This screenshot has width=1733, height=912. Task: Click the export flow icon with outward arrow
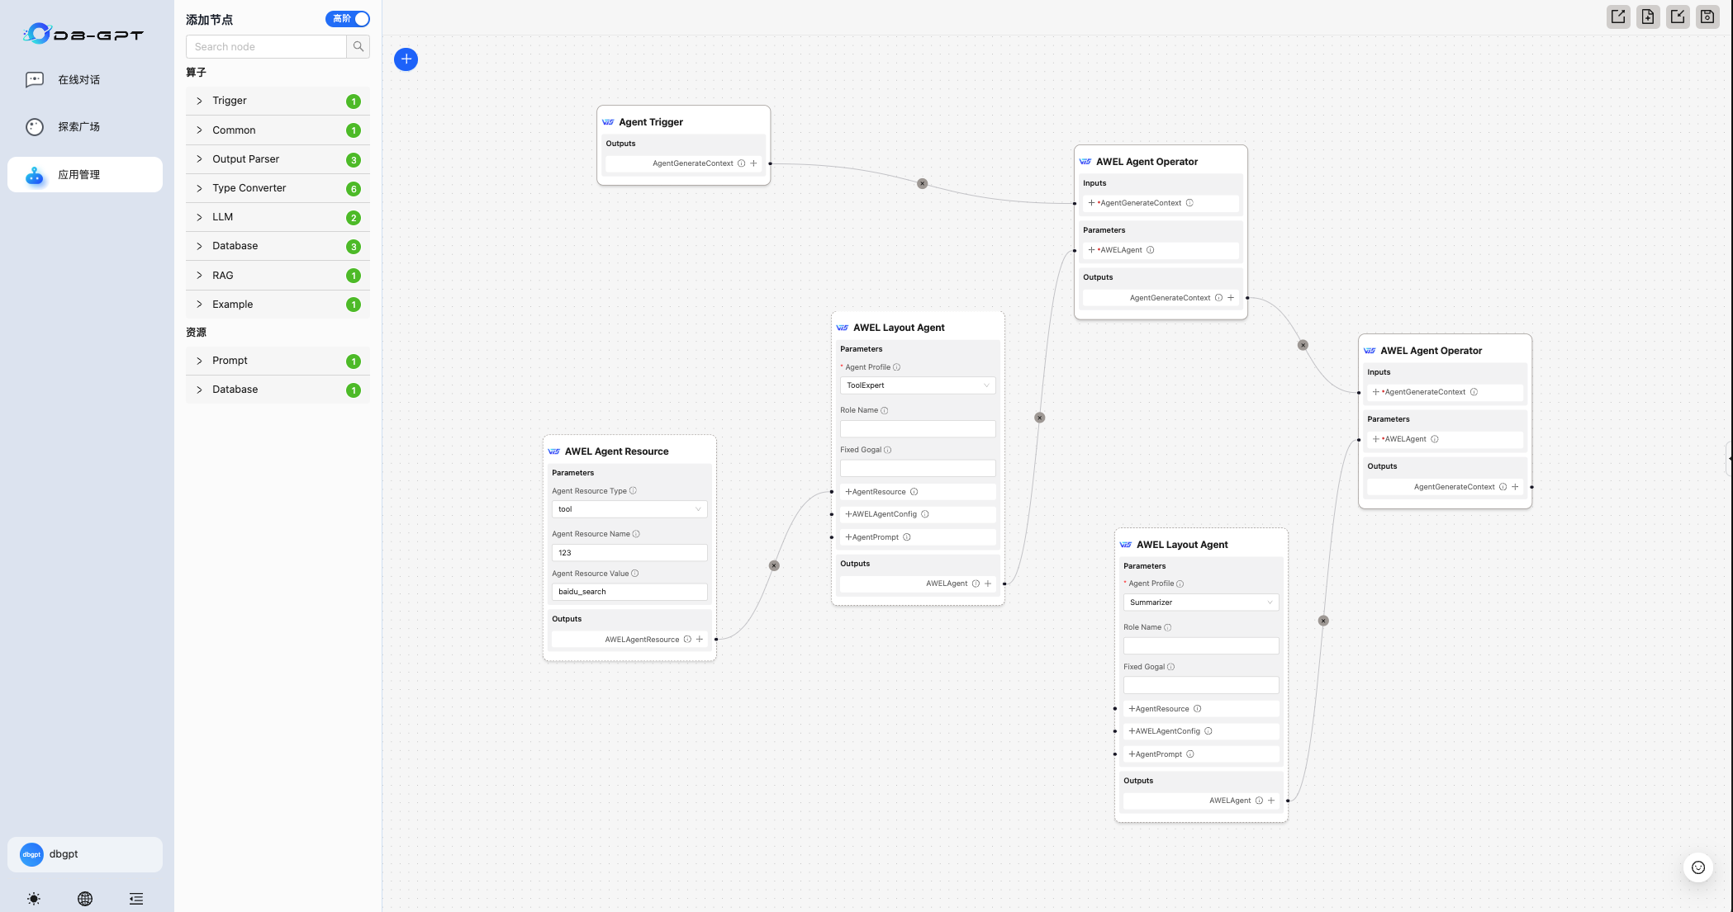[x=1618, y=17]
